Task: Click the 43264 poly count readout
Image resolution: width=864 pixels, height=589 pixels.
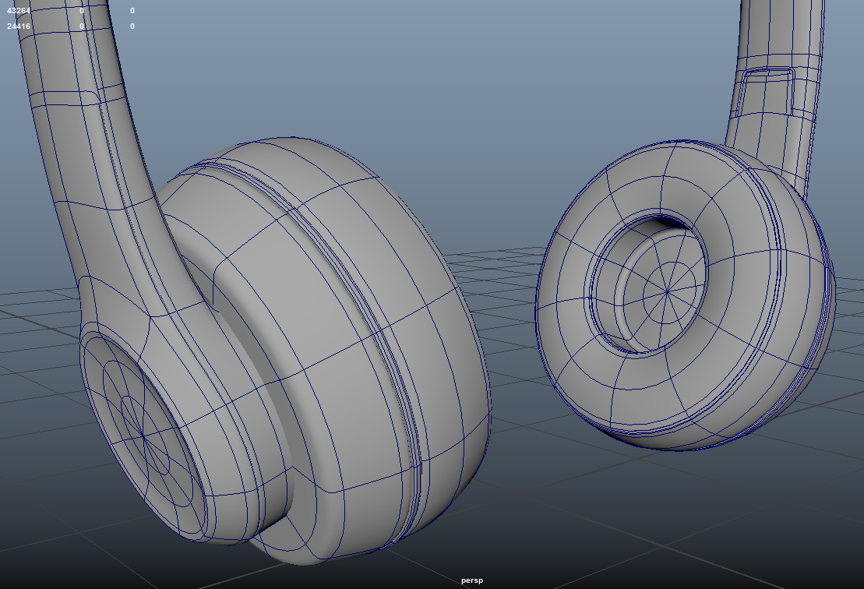Action: [x=19, y=11]
